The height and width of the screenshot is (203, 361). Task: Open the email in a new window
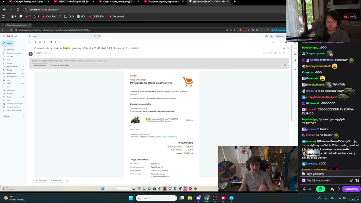pos(288,48)
